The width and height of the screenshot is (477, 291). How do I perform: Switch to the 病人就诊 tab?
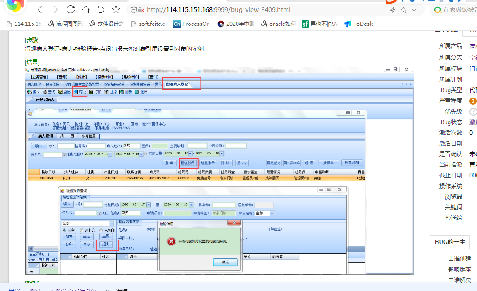click(x=34, y=84)
